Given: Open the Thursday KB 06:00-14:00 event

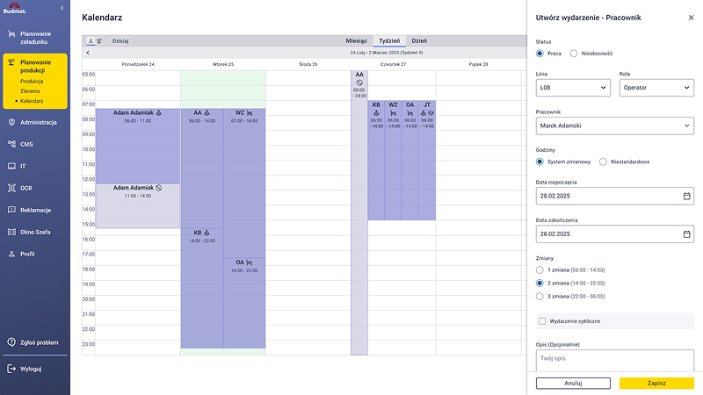Looking at the screenshot, I should click(x=376, y=161).
